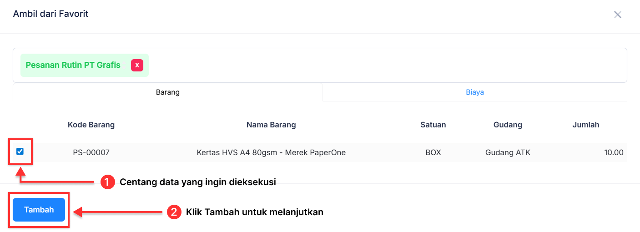Screen dimensions: 640x232
Task: Select the Gudang column header
Action: pyautogui.click(x=508, y=125)
